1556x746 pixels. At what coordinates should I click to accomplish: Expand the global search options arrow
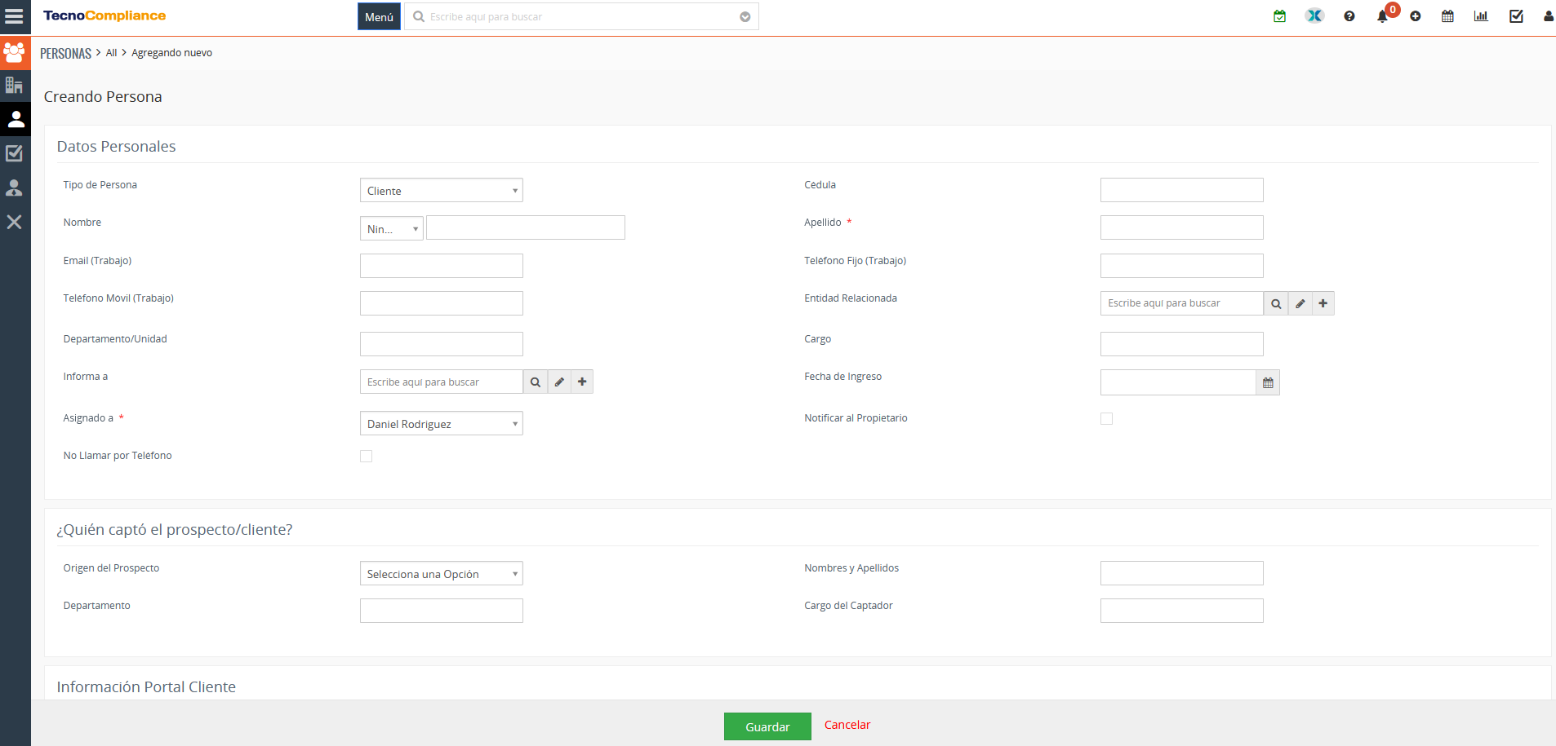point(745,16)
